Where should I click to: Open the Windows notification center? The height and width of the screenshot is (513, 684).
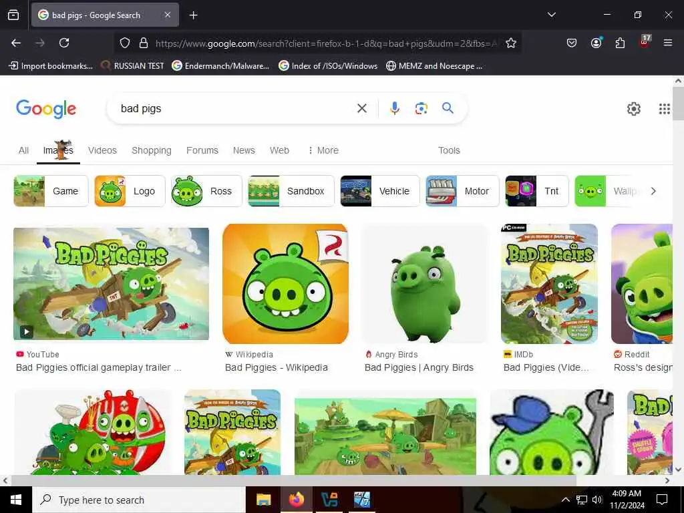(662, 500)
